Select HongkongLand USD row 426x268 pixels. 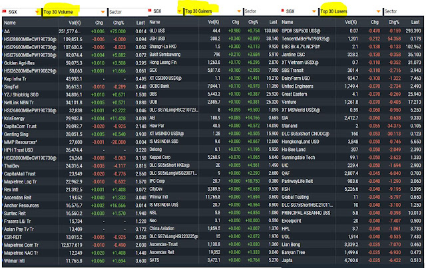(352, 142)
